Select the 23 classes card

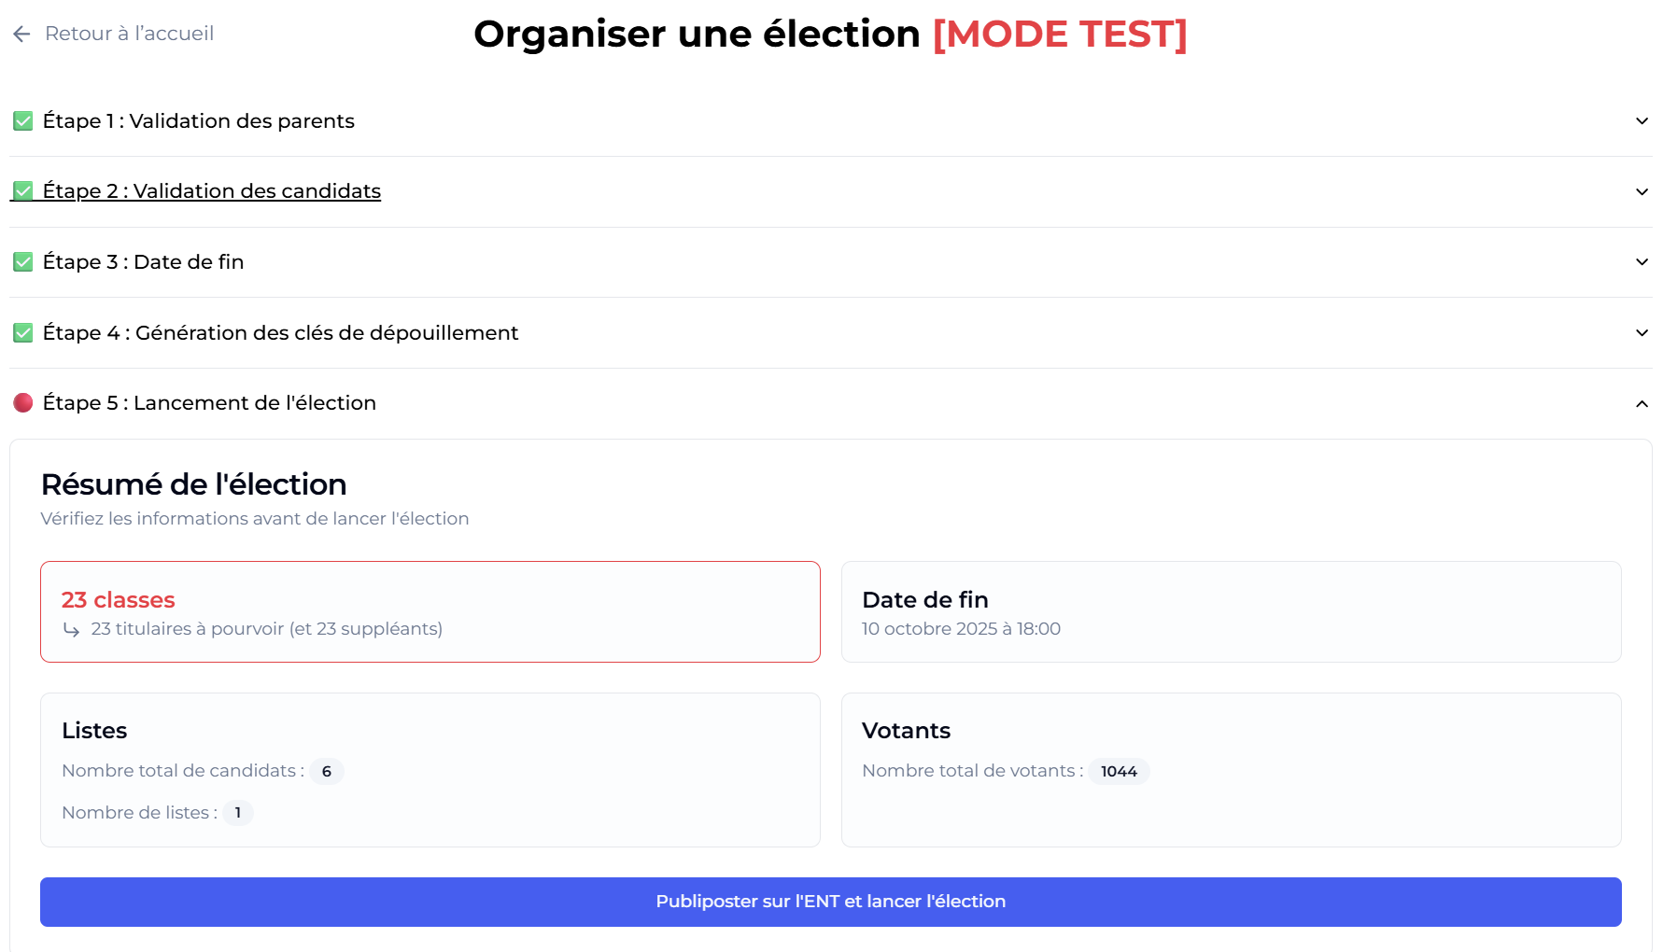point(430,611)
